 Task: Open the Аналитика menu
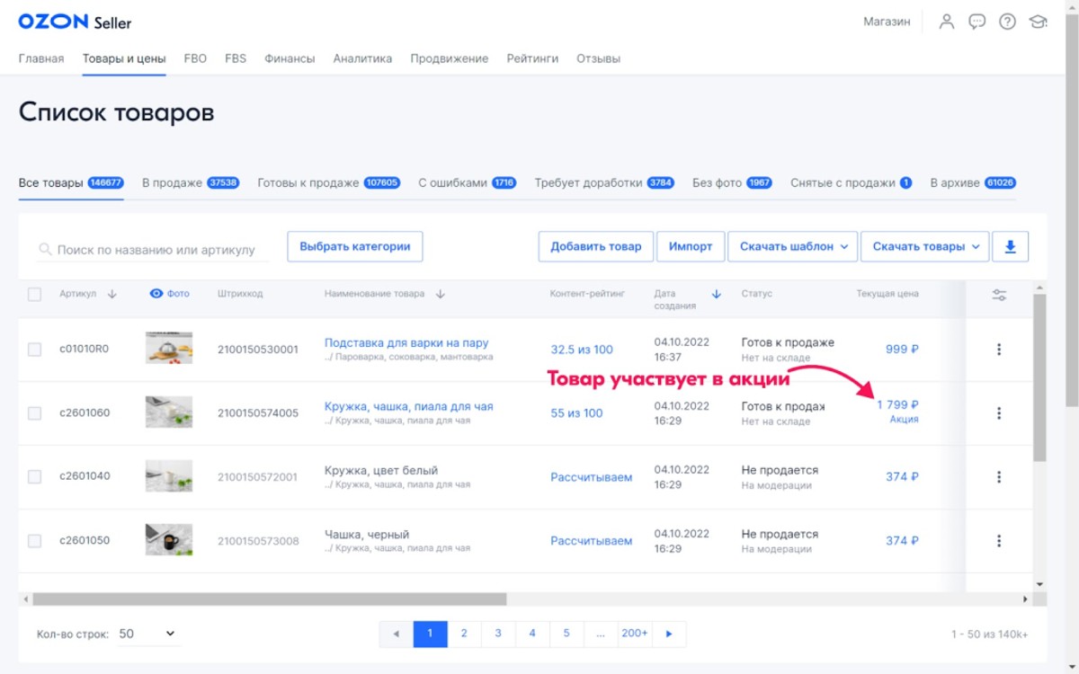pyautogui.click(x=362, y=58)
